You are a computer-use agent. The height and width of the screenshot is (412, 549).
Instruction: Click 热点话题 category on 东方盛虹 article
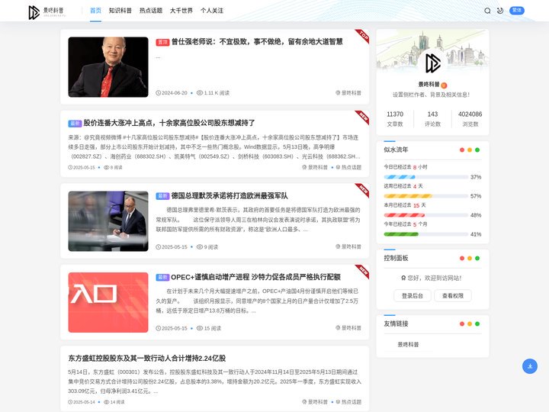point(348,402)
